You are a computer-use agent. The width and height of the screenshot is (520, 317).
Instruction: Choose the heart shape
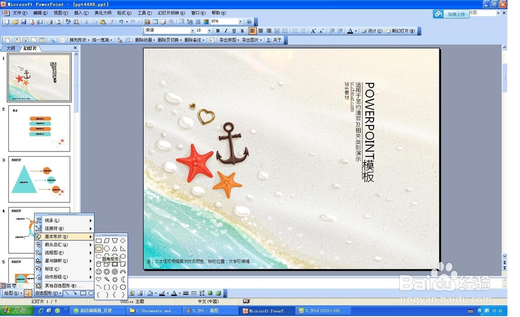click(x=98, y=279)
